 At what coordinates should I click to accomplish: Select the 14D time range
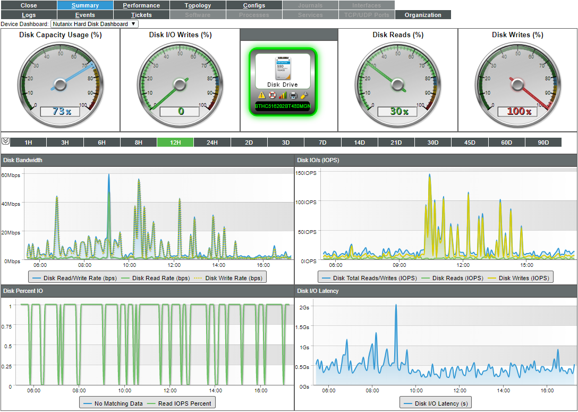point(360,142)
